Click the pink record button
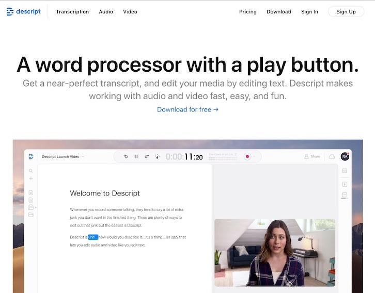This screenshot has width=375, height=293. (x=247, y=157)
